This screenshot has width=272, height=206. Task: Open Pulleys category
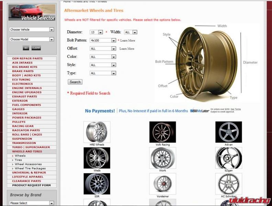32,122
